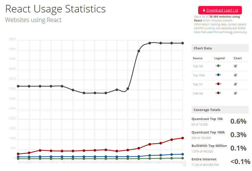252x171 pixels.
Task: Click the React Usage Statistics heading
Action: point(55,9)
